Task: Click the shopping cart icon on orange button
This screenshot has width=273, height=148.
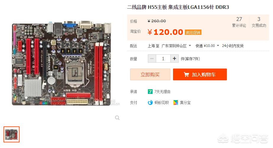Action: 186,75
